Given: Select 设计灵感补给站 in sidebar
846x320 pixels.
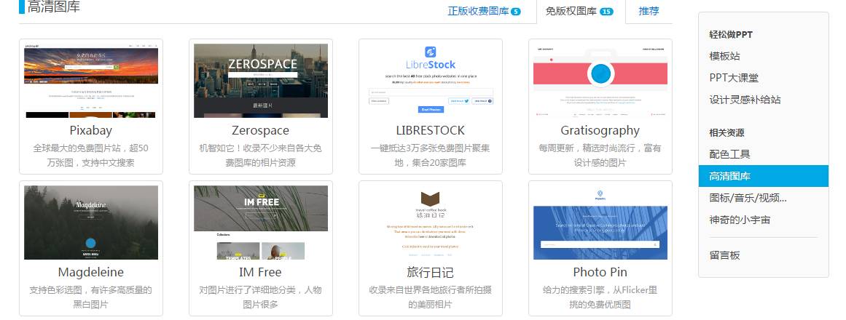Looking at the screenshot, I should 745,100.
